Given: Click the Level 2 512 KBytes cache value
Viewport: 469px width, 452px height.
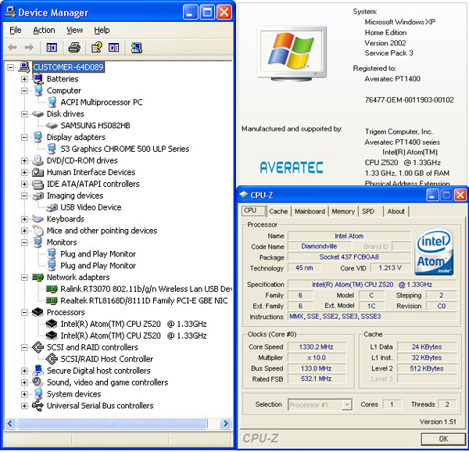Looking at the screenshot, I should pyautogui.click(x=427, y=368).
